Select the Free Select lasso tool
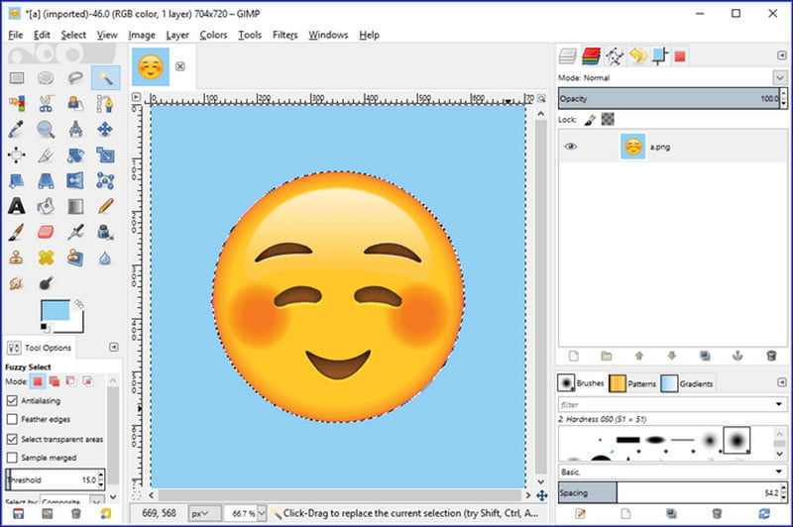 click(75, 78)
